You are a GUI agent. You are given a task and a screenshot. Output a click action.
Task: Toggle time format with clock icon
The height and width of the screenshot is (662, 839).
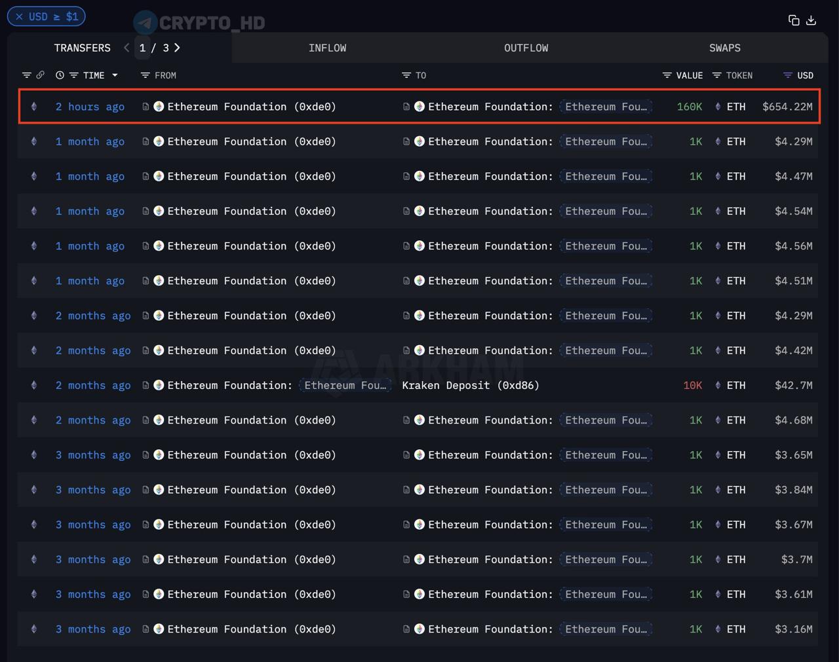click(x=60, y=75)
